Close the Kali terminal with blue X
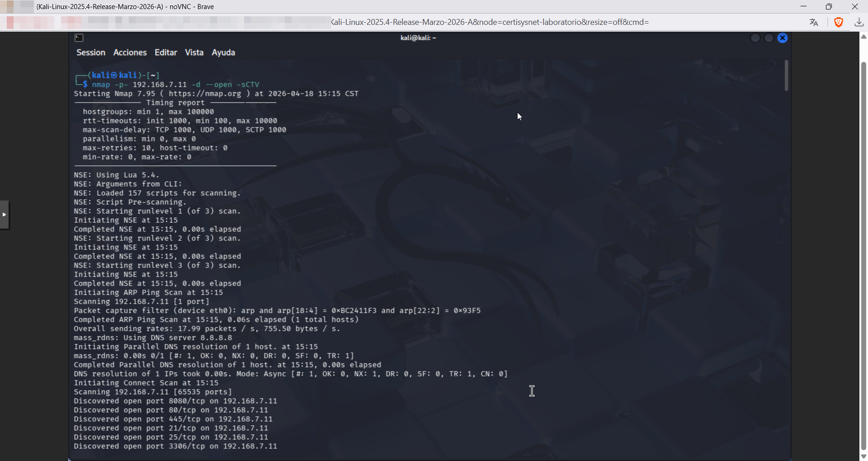This screenshot has width=868, height=461. [x=783, y=38]
